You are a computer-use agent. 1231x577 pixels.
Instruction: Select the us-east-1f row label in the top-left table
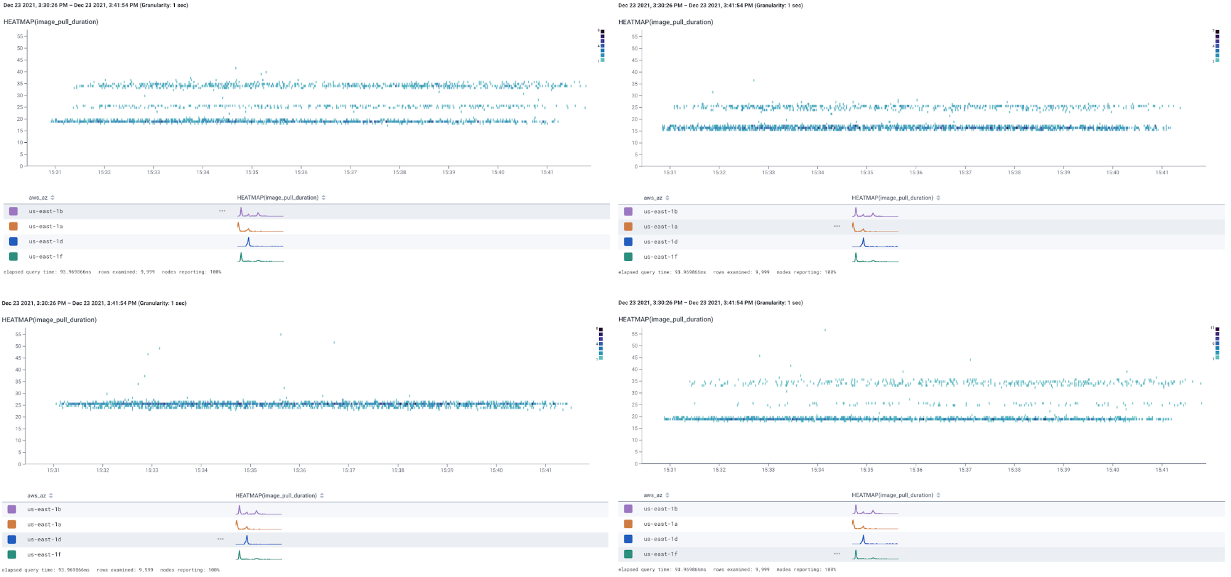(x=46, y=257)
